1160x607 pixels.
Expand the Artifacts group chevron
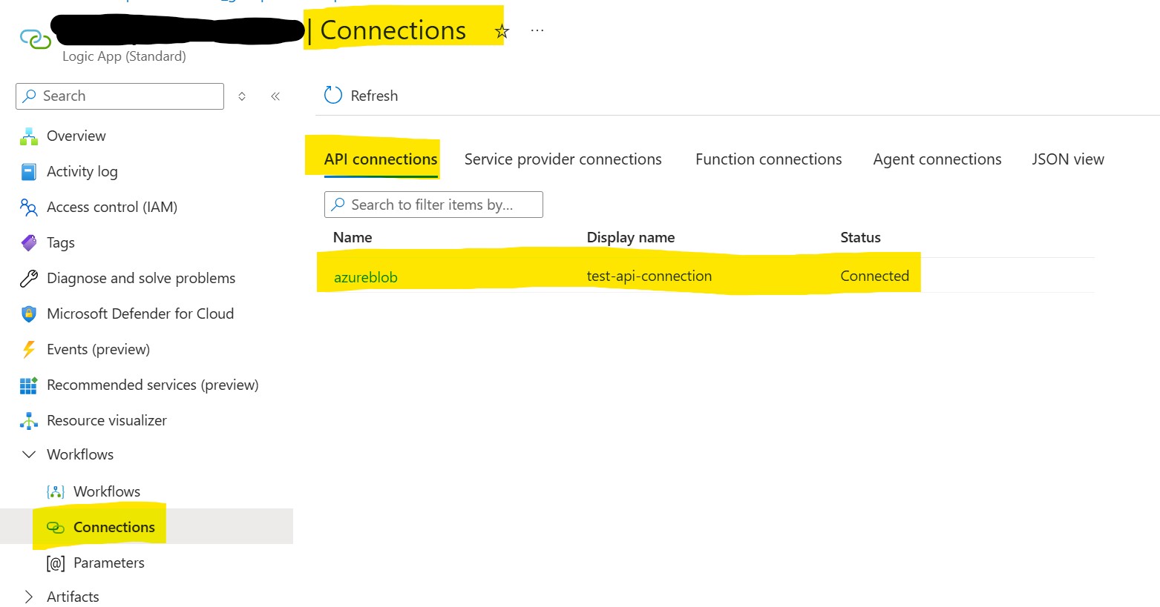28,597
